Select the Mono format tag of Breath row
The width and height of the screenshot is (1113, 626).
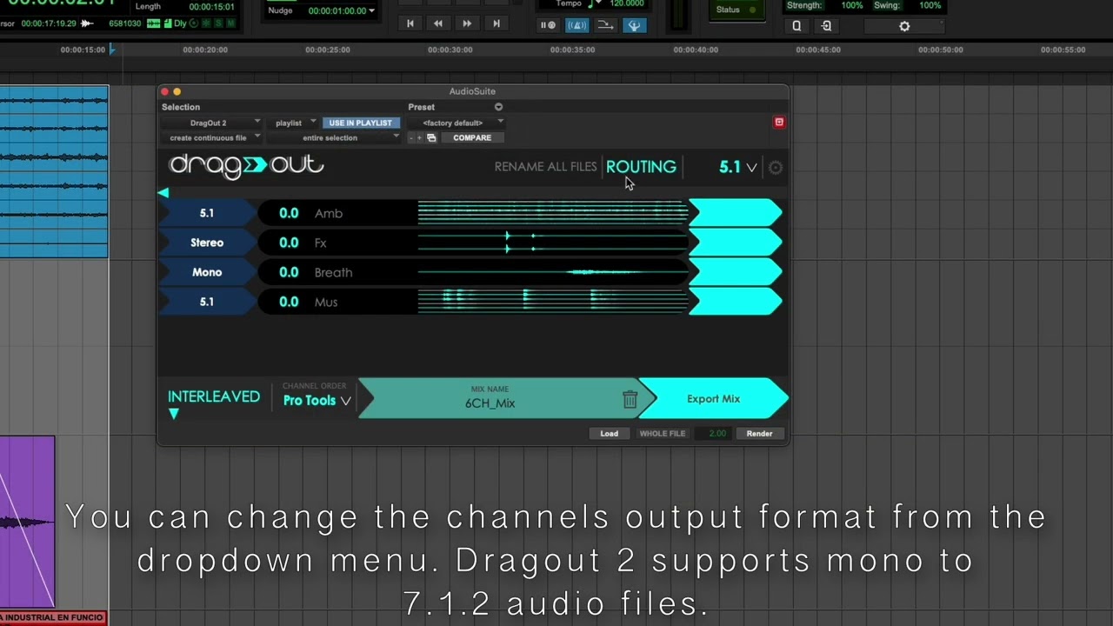click(x=207, y=272)
